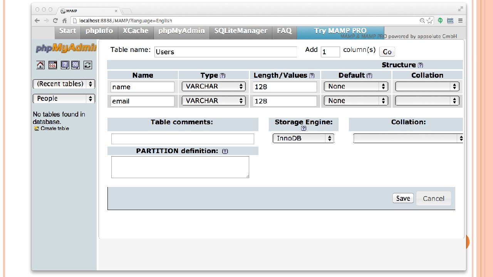The width and height of the screenshot is (493, 277).
Task: Open Default dropdown for the email row
Action: 356,101
